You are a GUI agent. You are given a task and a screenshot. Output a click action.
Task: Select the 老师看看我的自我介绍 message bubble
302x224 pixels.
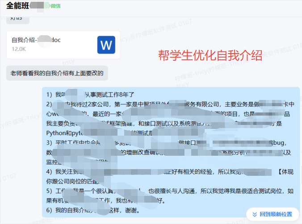[x=57, y=73]
